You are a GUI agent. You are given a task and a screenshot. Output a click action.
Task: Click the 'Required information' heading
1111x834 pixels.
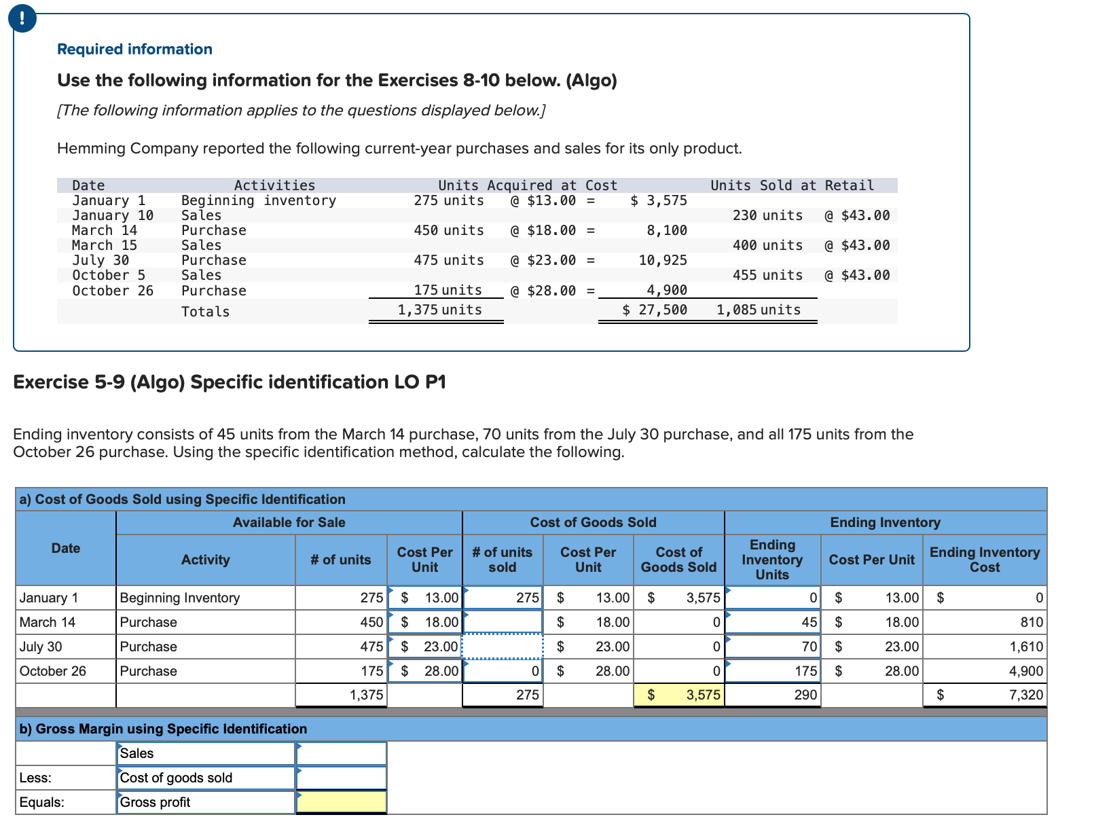pyautogui.click(x=134, y=49)
